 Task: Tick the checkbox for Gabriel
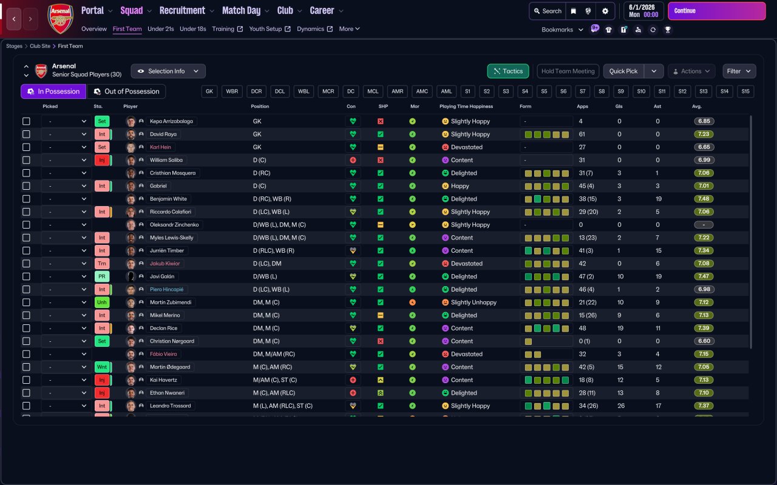coord(26,186)
